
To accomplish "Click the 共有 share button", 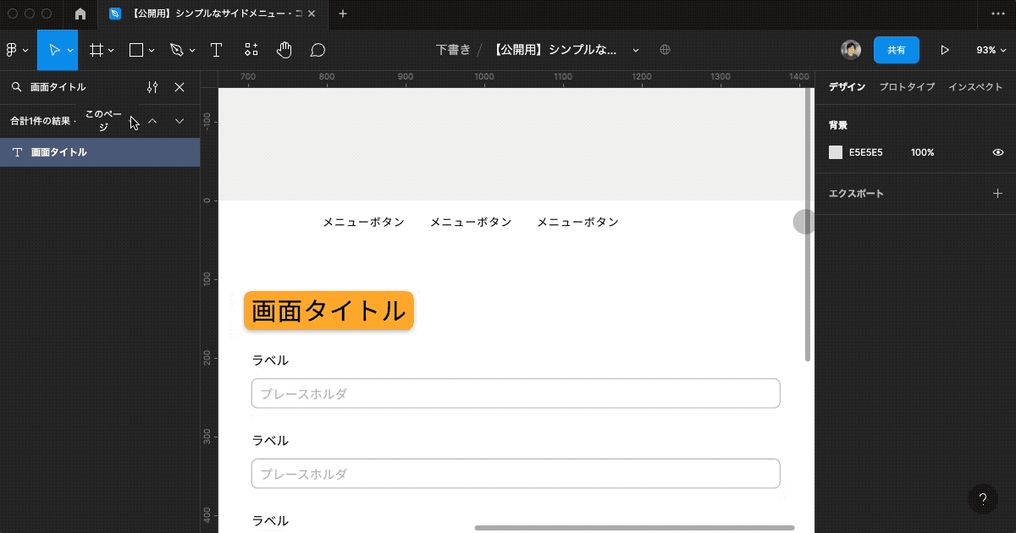I will 897,50.
